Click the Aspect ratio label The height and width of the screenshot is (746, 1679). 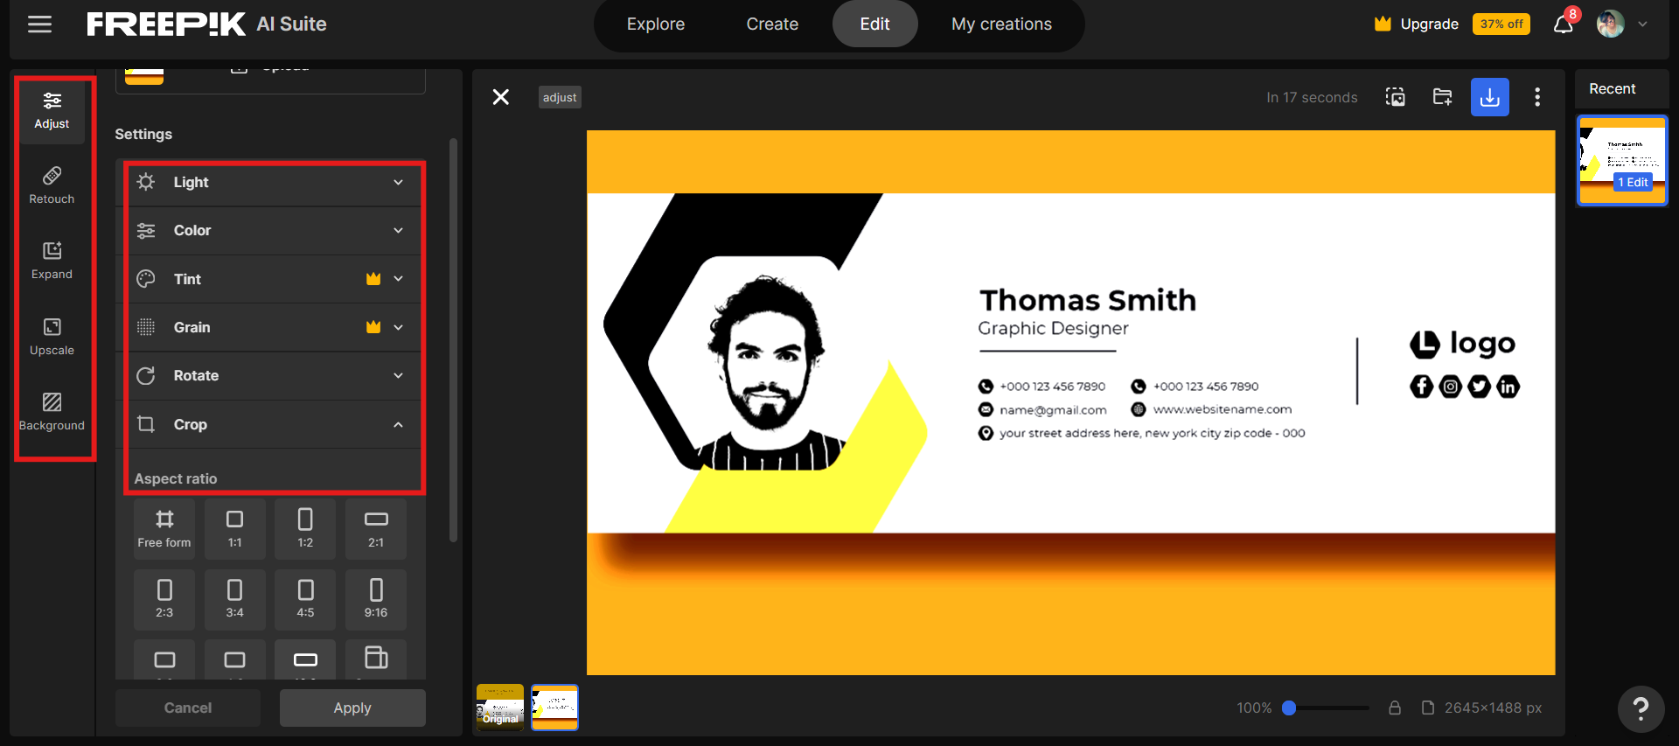tap(176, 478)
